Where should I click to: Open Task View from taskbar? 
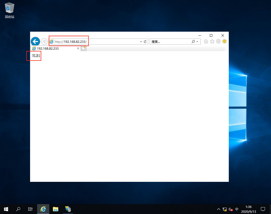[x=30, y=209]
